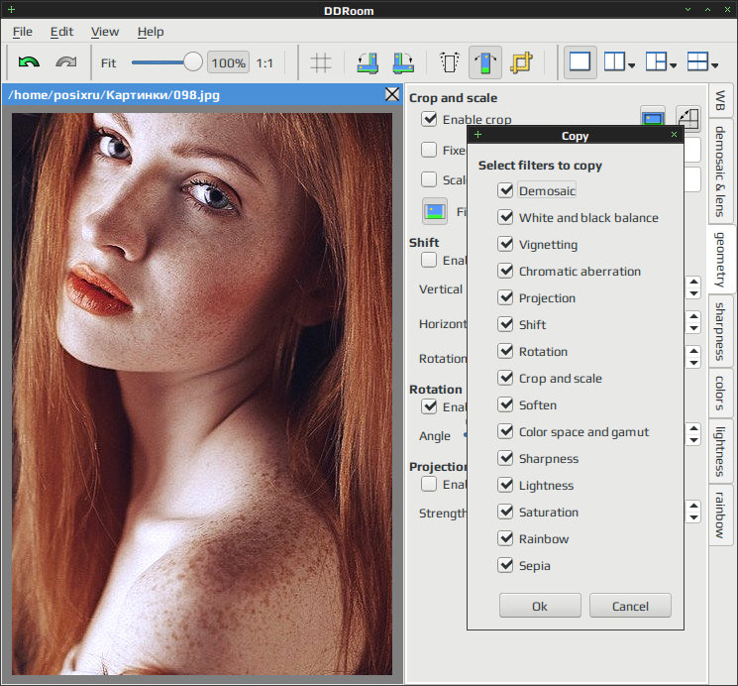
Task: Open the DDRoom window menu icon
Action: click(11, 10)
